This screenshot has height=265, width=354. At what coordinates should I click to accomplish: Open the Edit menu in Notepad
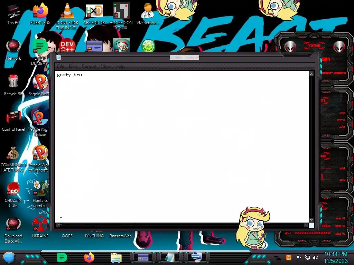point(73,66)
